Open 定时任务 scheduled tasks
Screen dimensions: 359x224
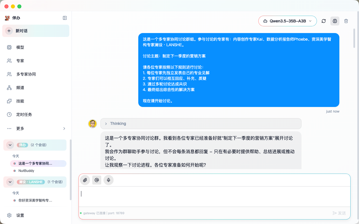click(x=23, y=114)
